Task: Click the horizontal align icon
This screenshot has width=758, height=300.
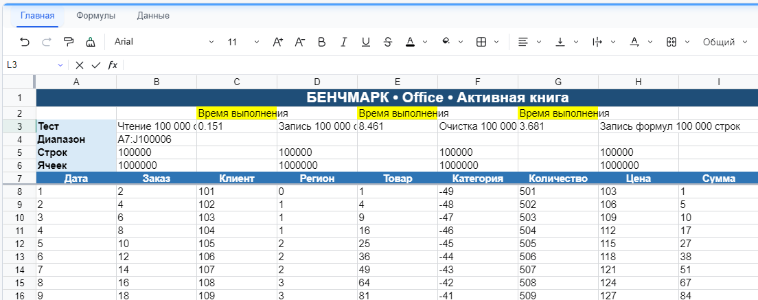Action: (x=522, y=42)
